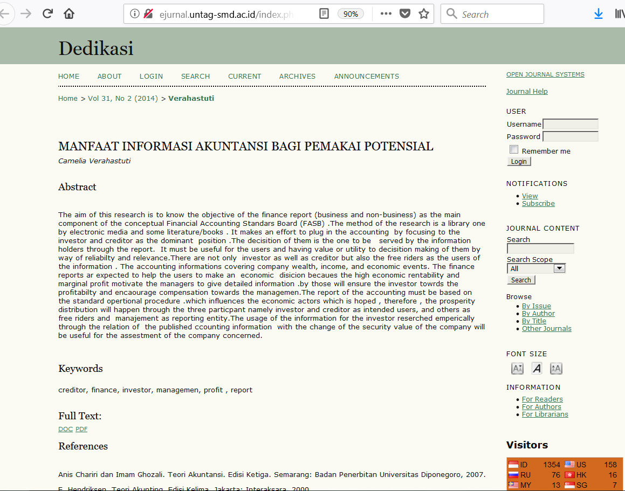This screenshot has height=491, width=625.
Task: Open page actions three-dot menu
Action: 386,14
